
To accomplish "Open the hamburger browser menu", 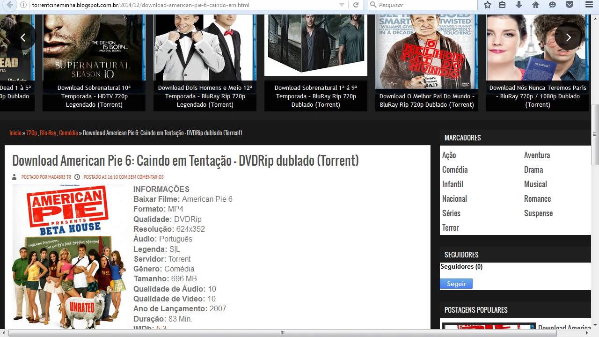I will (x=589, y=5).
